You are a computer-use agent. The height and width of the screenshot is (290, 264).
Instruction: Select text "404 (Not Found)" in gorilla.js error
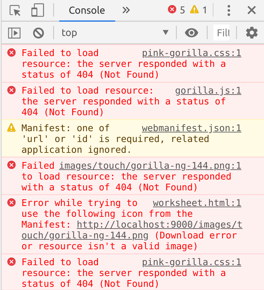point(62,112)
